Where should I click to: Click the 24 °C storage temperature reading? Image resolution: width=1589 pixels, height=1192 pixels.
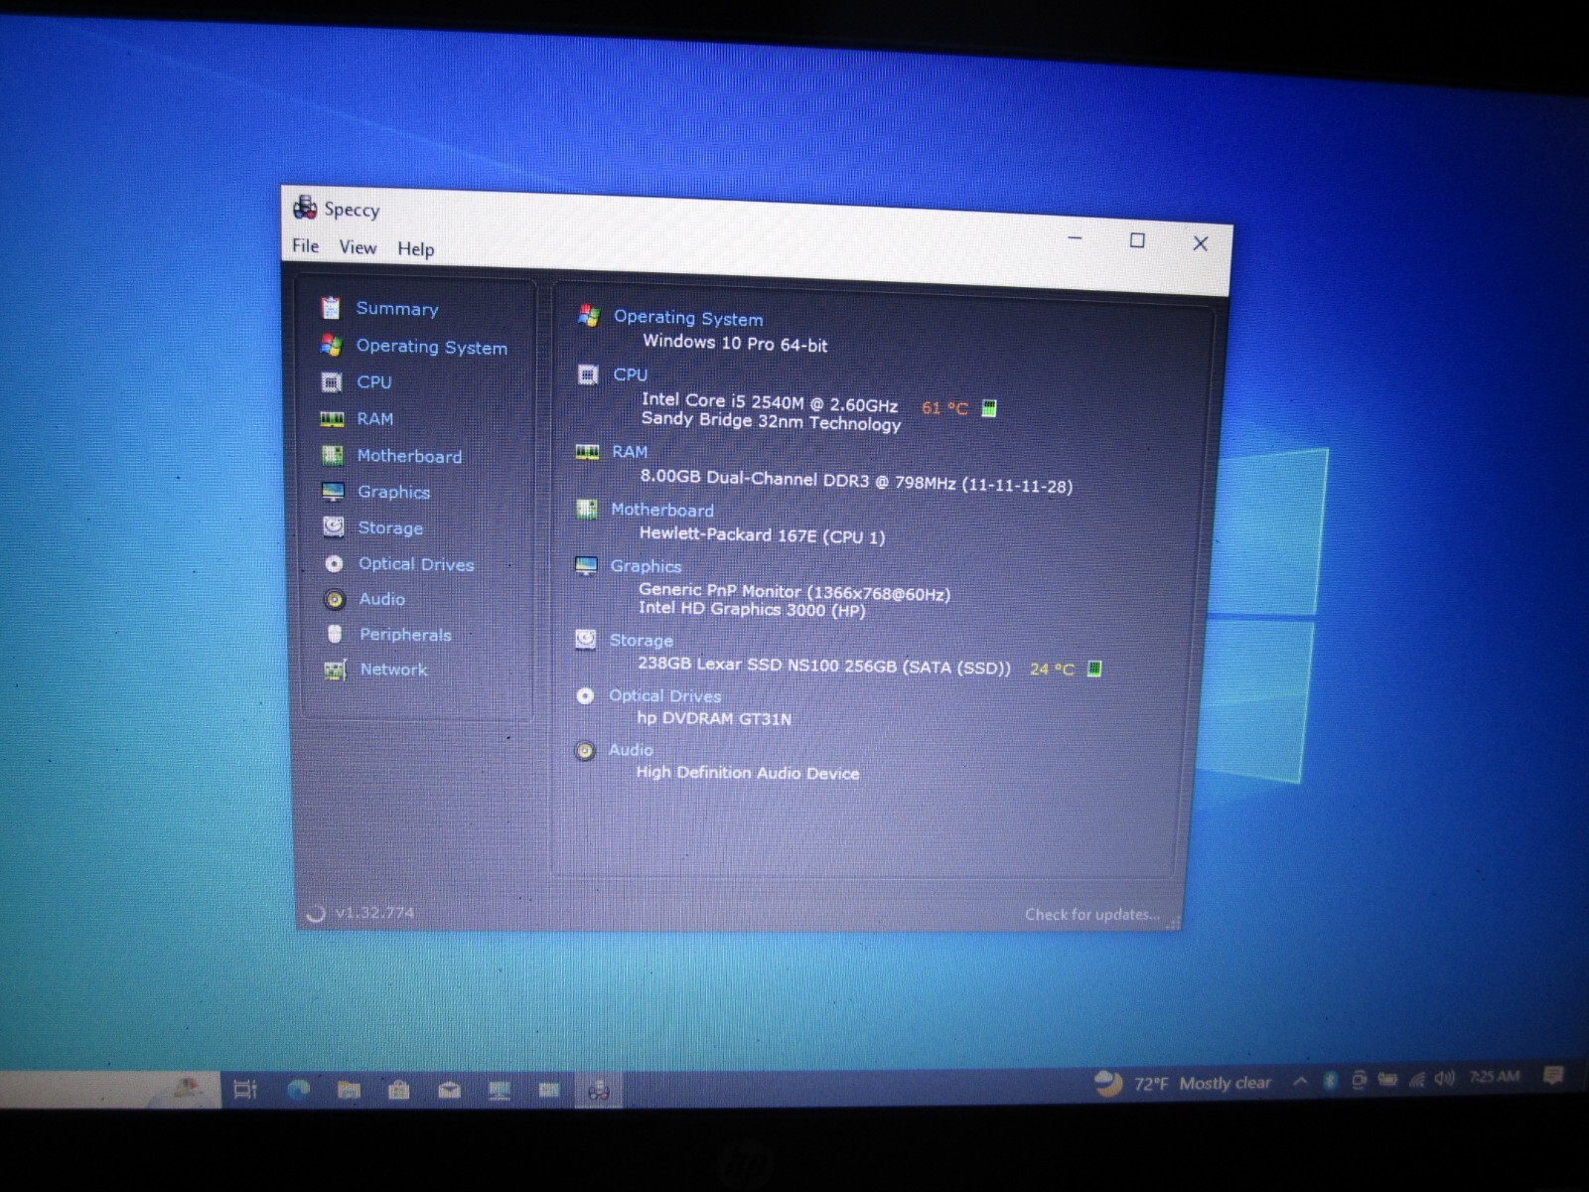(x=1052, y=670)
